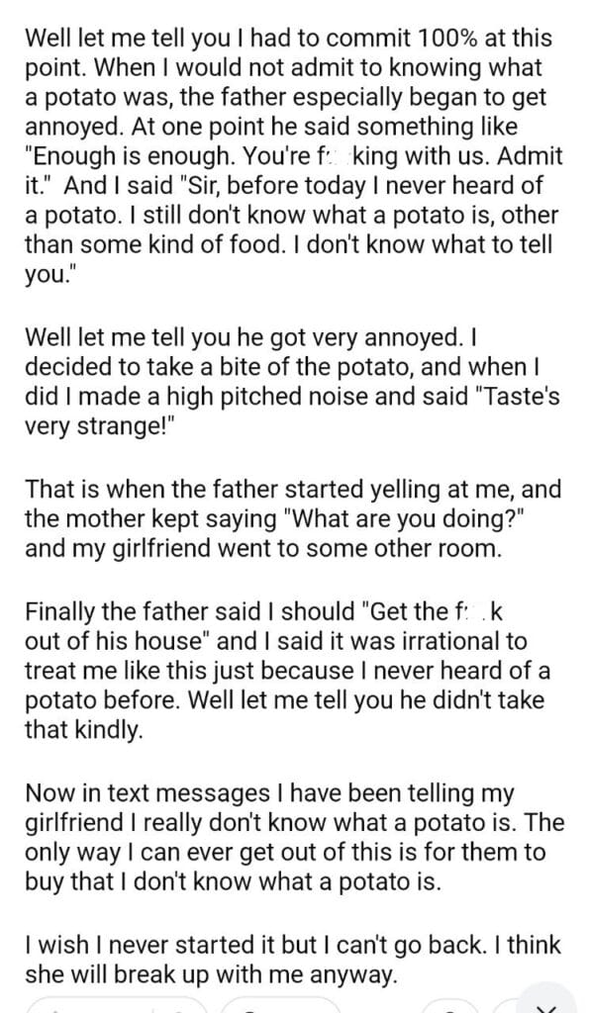Click the line "that kindly."
The height and width of the screenshot is (1013, 589).
[x=83, y=730]
